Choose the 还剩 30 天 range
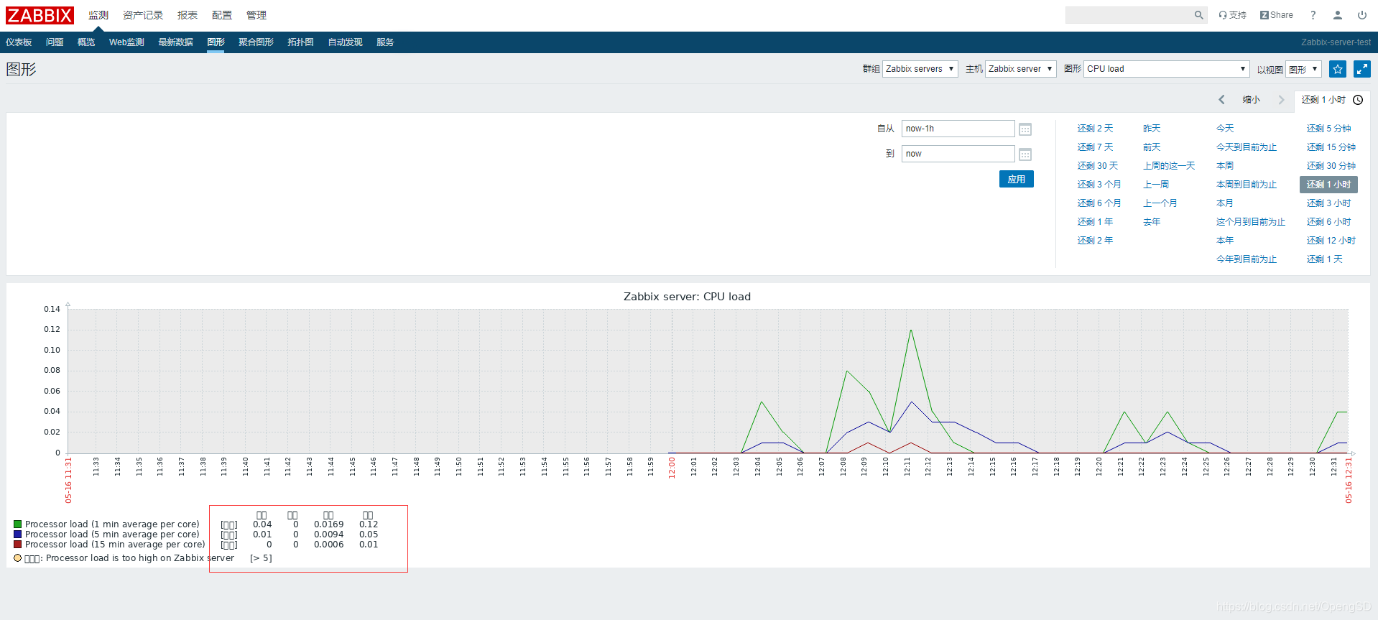This screenshot has height=620, width=1378. click(x=1098, y=166)
